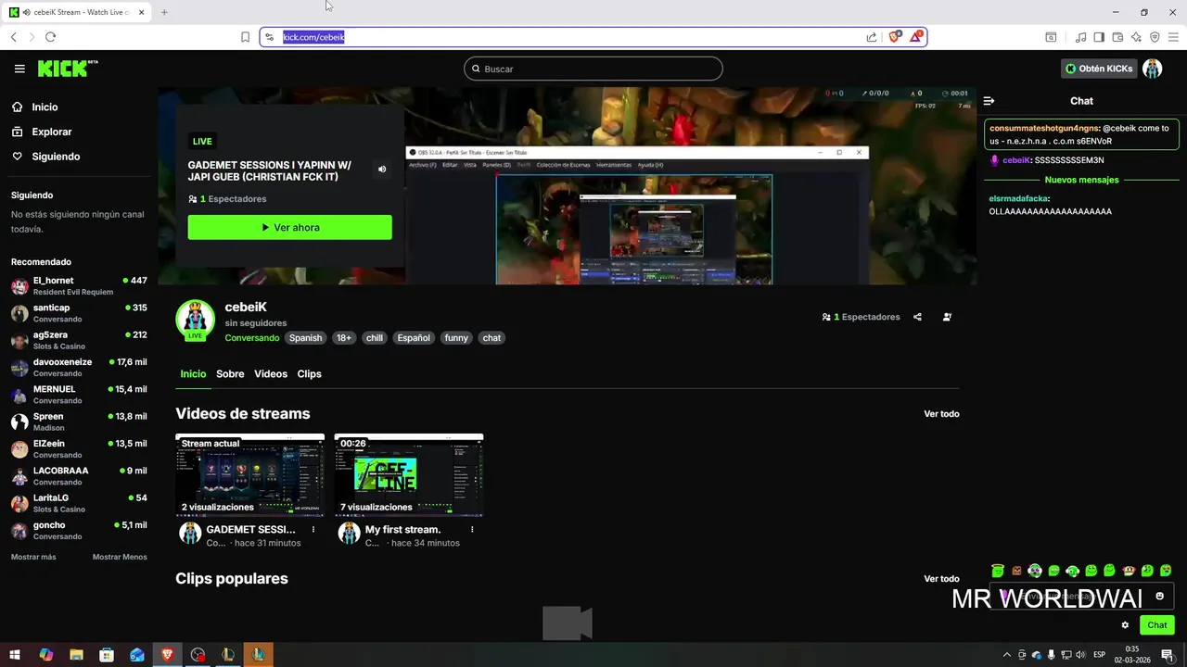Click the address bar share icon

pos(872,37)
